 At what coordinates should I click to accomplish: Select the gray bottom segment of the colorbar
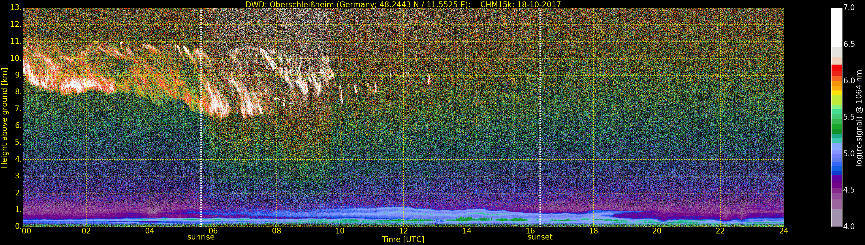pyautogui.click(x=836, y=218)
